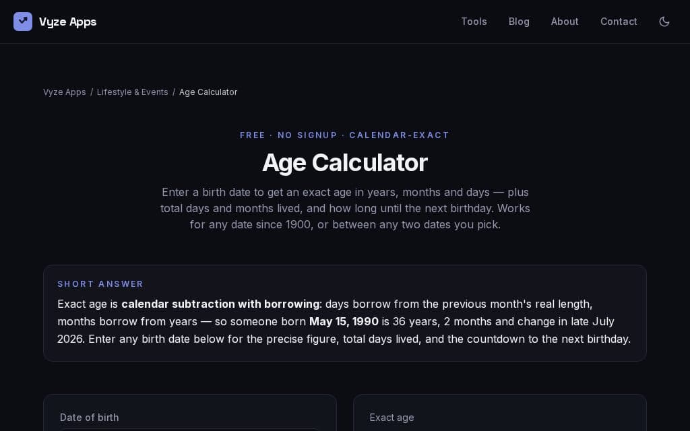
Task: Click the Date of birth label
Action: tap(90, 418)
